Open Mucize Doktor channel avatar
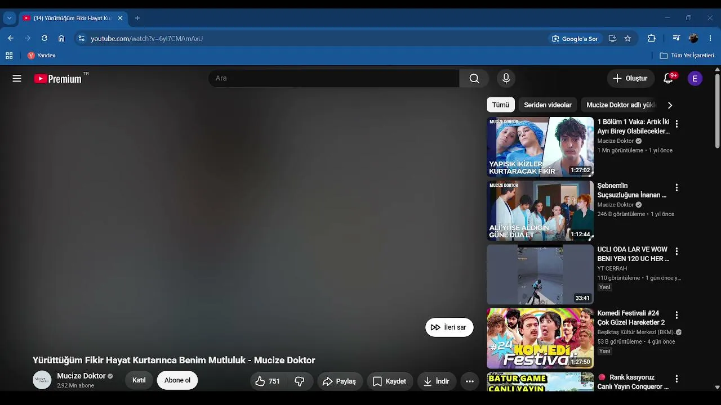 42,380
